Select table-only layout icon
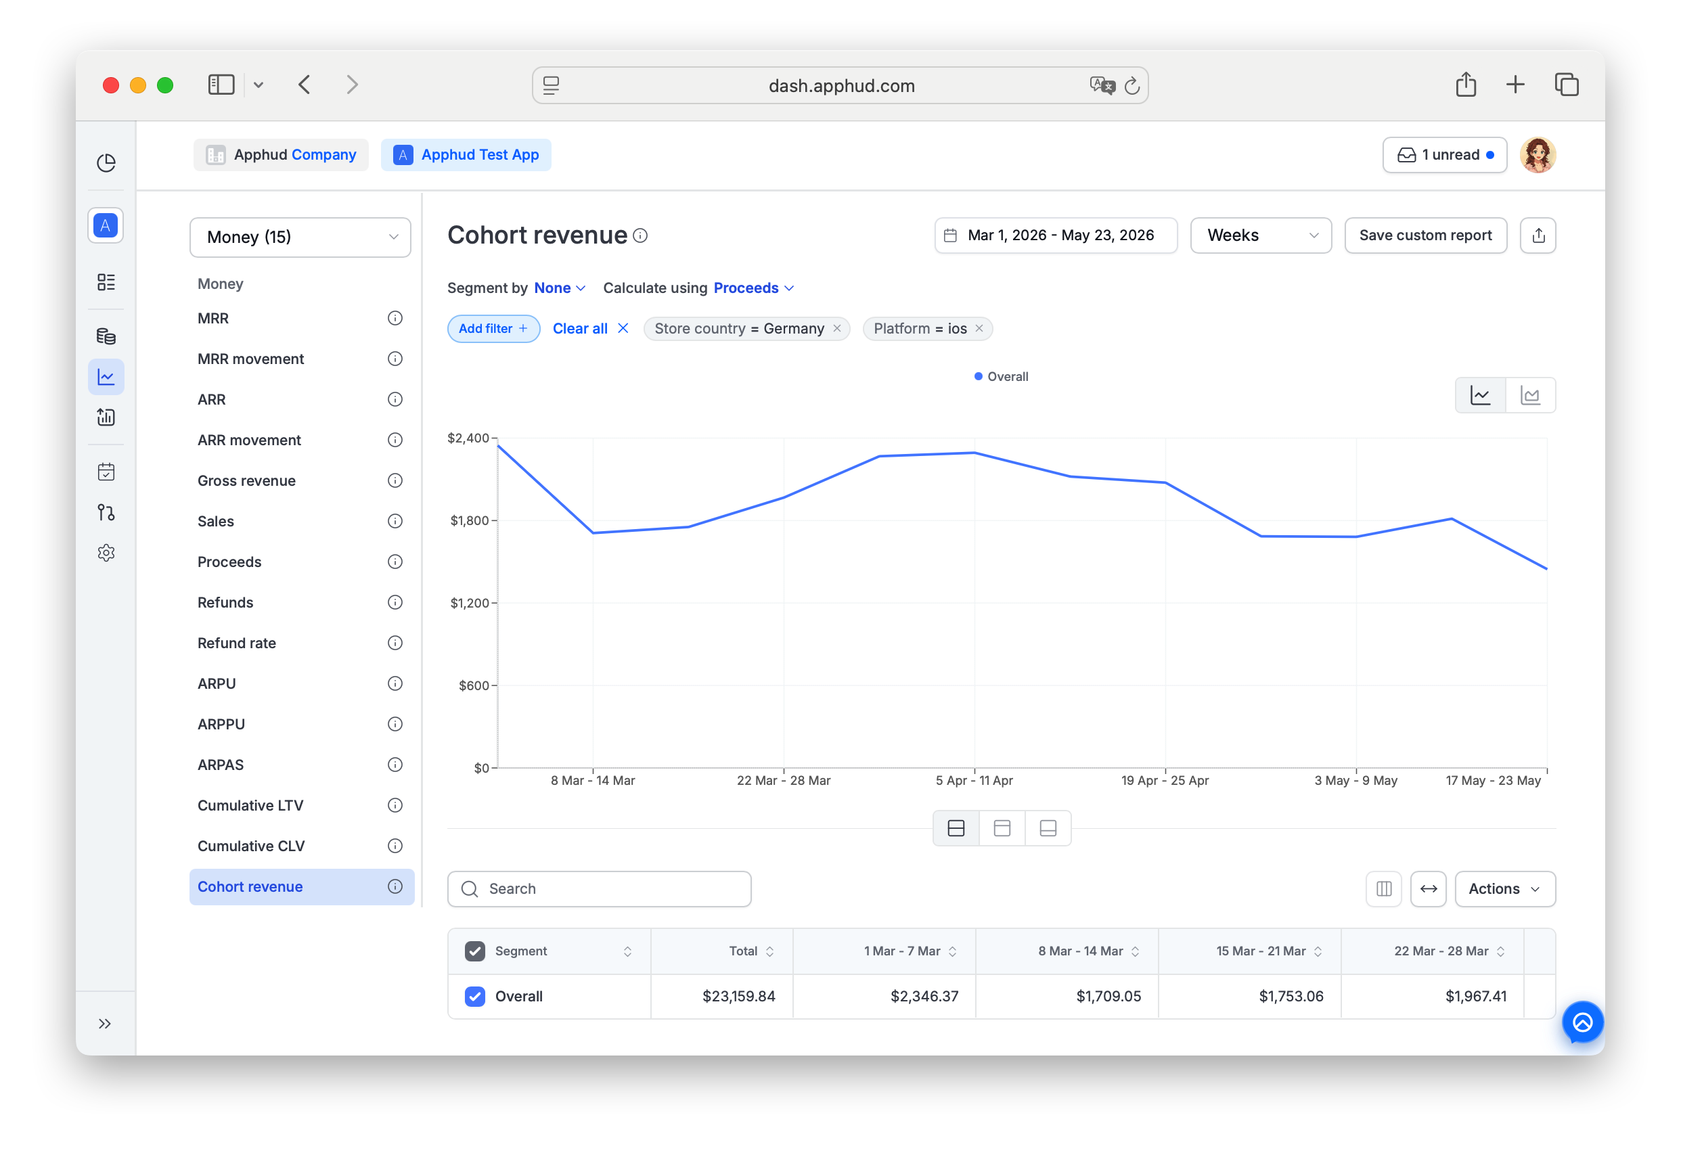Viewport: 1681px width, 1157px height. click(x=1049, y=830)
